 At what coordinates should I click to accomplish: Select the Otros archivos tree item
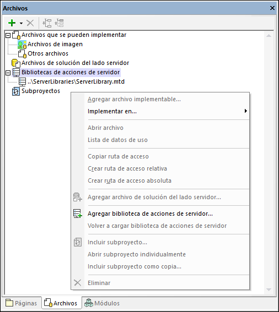point(48,53)
